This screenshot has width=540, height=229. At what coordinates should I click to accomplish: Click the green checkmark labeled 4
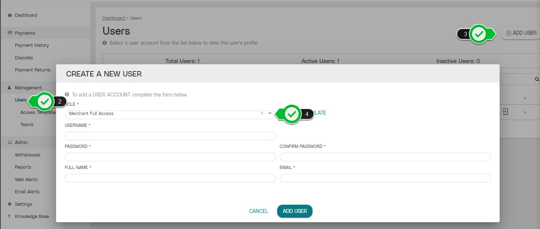(x=291, y=113)
